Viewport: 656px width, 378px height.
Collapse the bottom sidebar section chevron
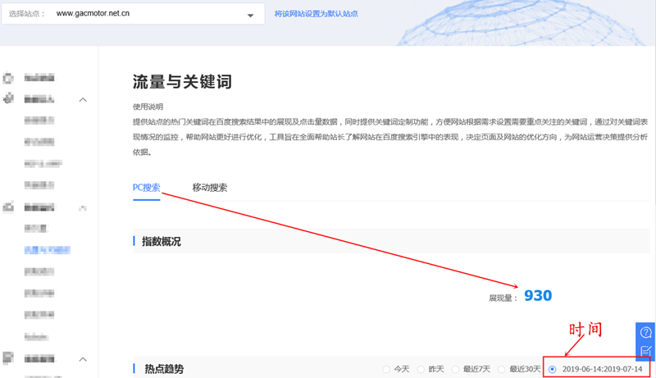click(83, 359)
